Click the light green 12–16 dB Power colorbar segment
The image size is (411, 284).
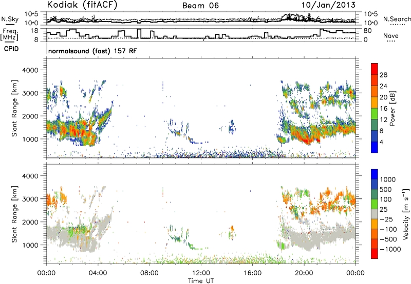tap(375, 113)
